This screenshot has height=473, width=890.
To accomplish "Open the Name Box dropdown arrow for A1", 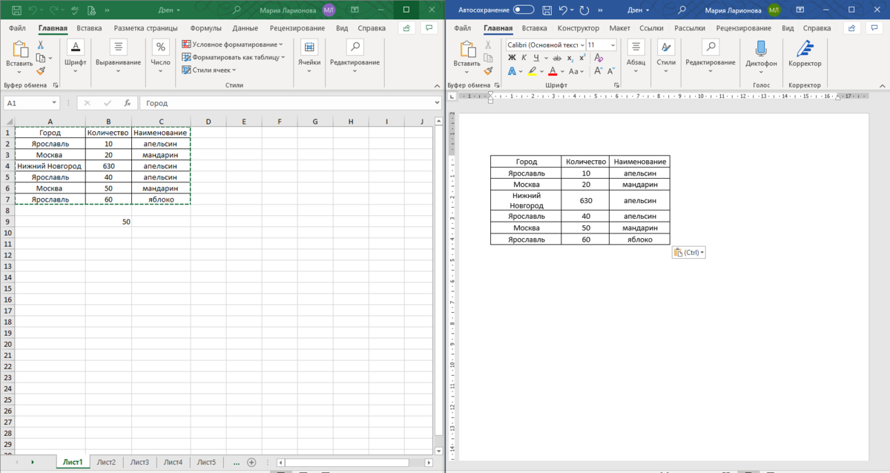I will (x=54, y=103).
